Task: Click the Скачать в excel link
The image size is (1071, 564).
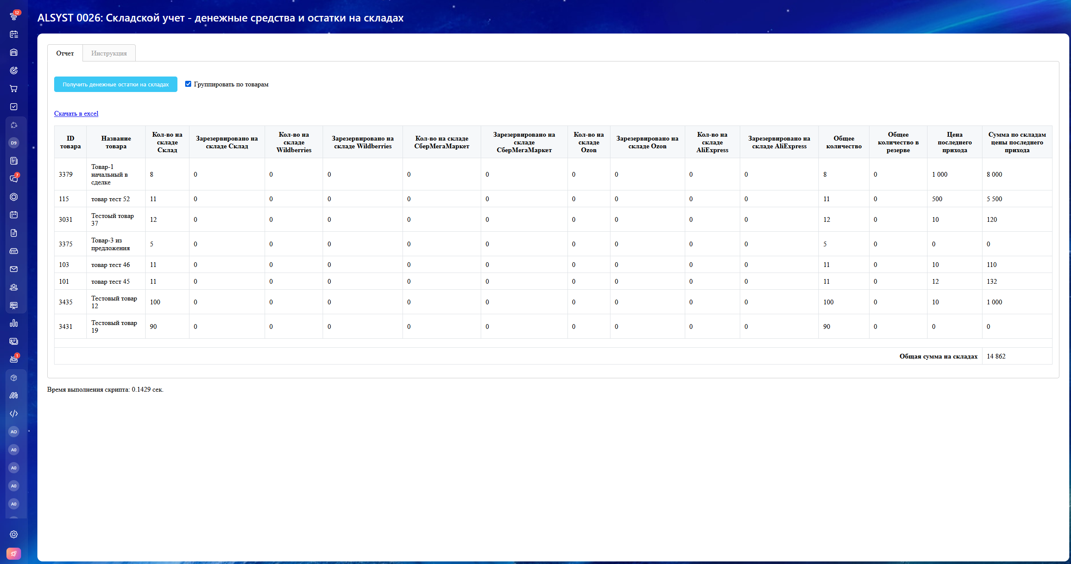Action: 76,113
